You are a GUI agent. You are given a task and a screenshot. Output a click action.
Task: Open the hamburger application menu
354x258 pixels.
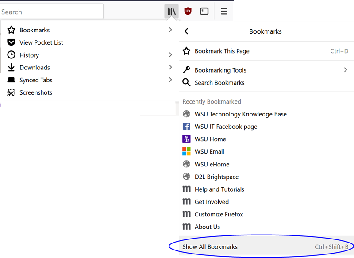click(224, 12)
